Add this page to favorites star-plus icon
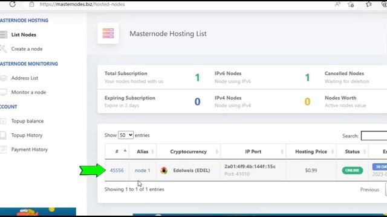The height and width of the screenshot is (217, 387). tap(351, 4)
